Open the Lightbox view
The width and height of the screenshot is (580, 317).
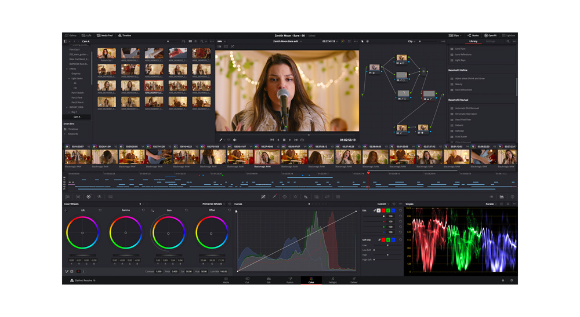coord(509,35)
